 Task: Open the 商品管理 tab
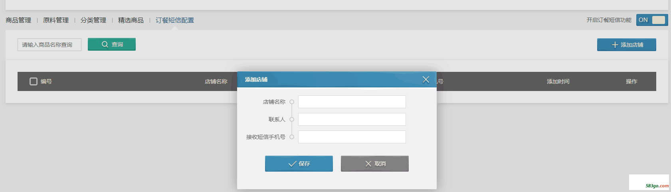click(x=18, y=20)
